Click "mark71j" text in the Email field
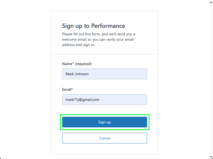 72,100
